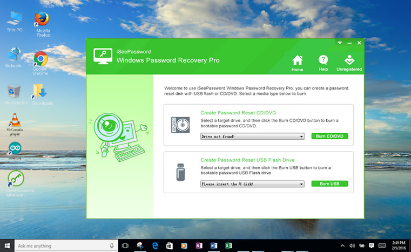
Task: Open OneNote from the taskbar
Action: tap(199, 246)
